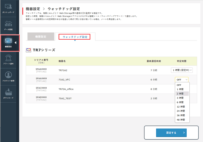Expand the TR71A2 judgment time dropdown
The height and width of the screenshot is (142, 203).
point(182,70)
